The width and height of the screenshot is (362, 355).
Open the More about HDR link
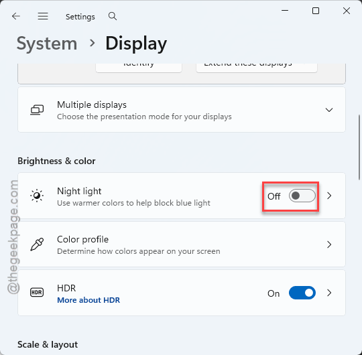click(x=88, y=300)
